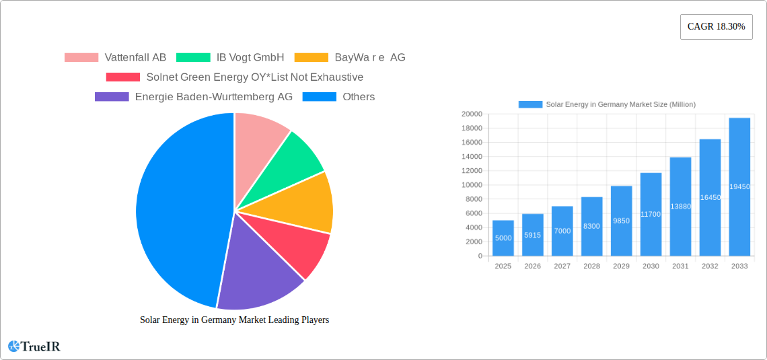
Task: Toggle Others legend swatch
Action: [x=320, y=96]
